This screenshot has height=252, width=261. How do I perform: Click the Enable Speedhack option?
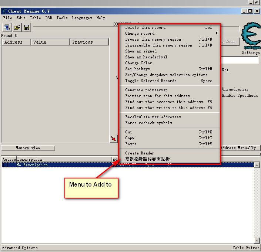tap(240, 96)
